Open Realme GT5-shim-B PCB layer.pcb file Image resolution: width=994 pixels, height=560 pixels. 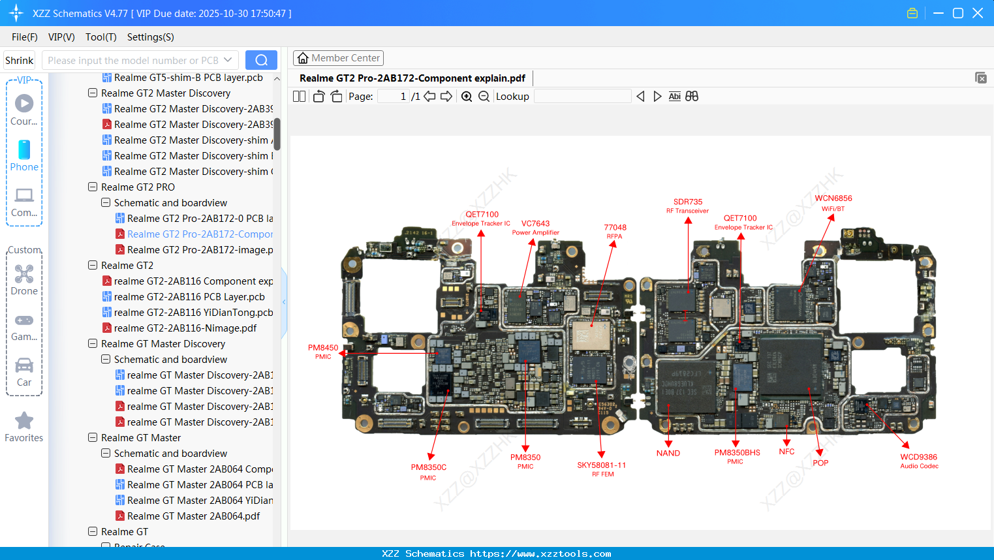pos(189,78)
